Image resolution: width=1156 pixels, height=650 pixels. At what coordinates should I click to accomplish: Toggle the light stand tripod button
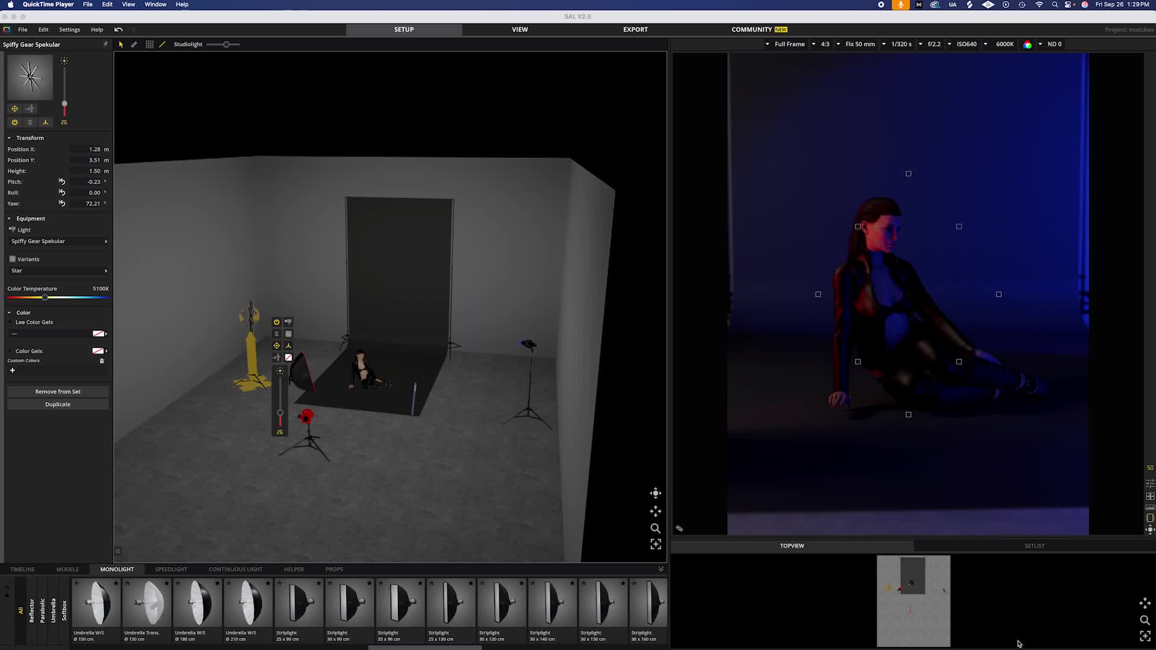coord(45,122)
